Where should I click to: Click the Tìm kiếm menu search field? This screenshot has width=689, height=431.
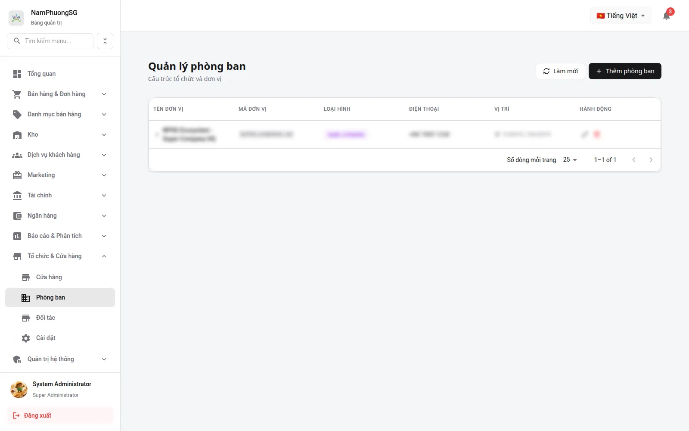click(50, 41)
